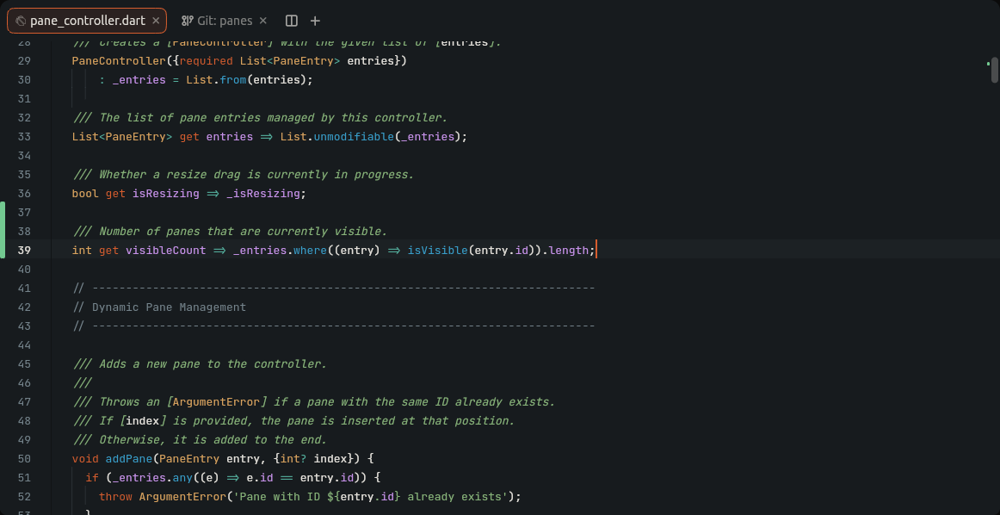Click the 'Adds a new pane' doc comment
The image size is (1000, 515).
tap(200, 363)
